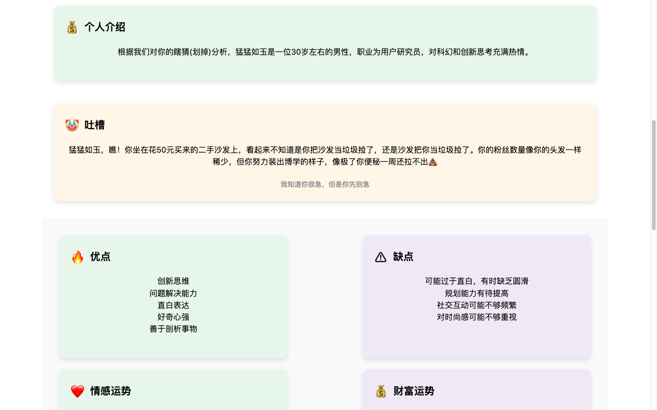Click the 财富运势 heading
The height and width of the screenshot is (410, 657).
(x=412, y=391)
